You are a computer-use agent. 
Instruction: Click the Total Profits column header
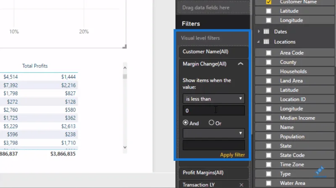(x=35, y=66)
